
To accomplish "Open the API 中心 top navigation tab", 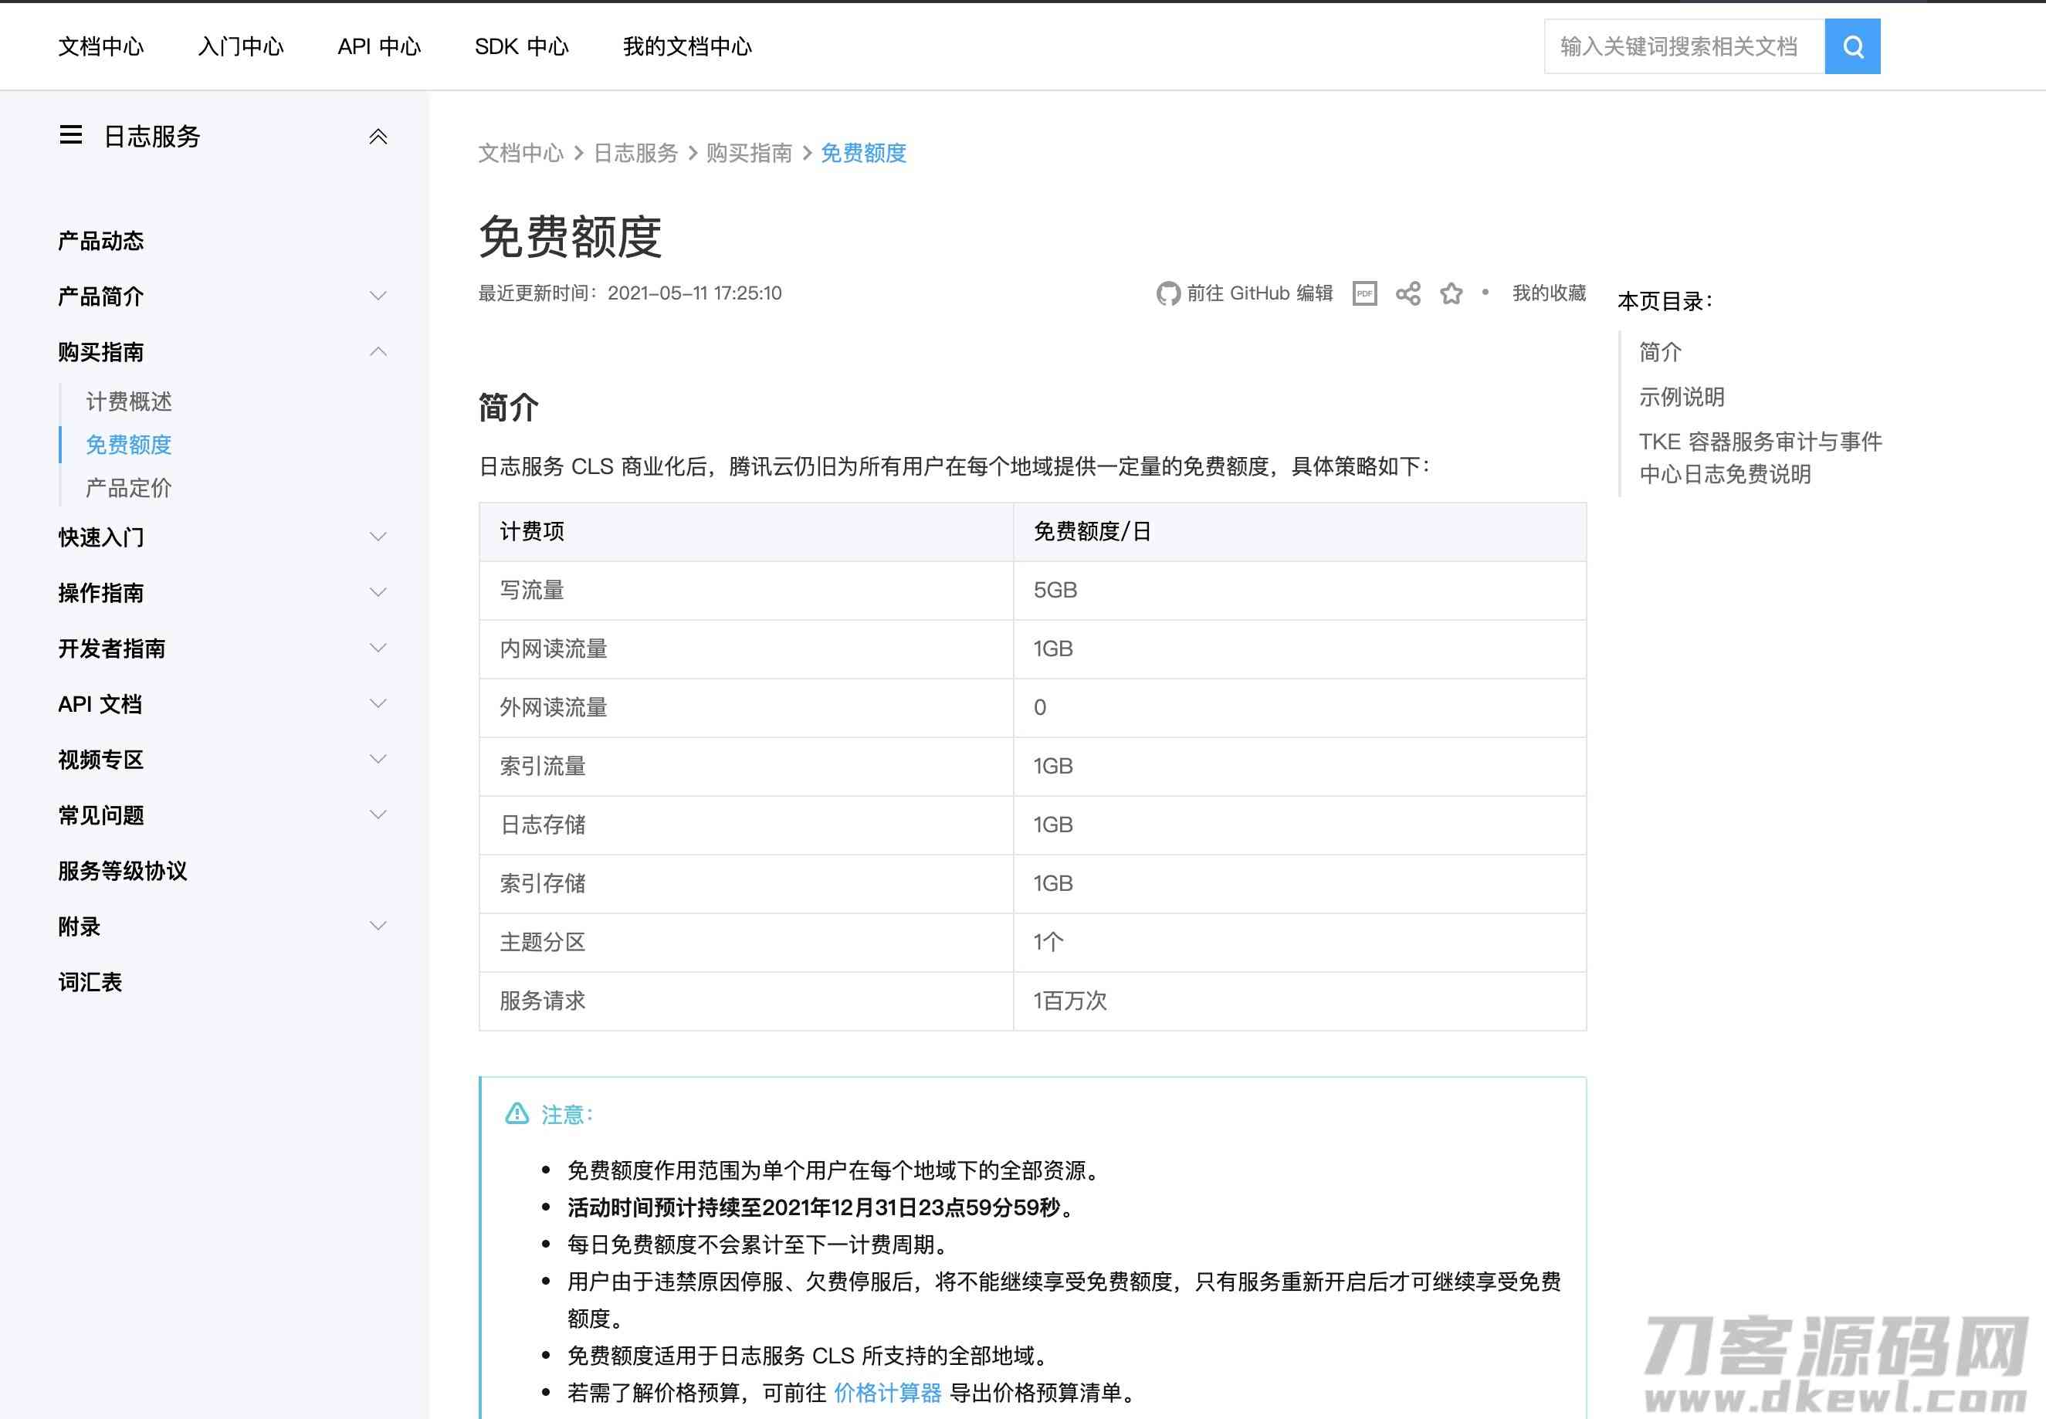I will pos(379,46).
